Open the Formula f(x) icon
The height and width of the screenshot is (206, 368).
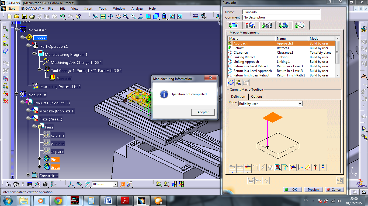tap(9, 184)
